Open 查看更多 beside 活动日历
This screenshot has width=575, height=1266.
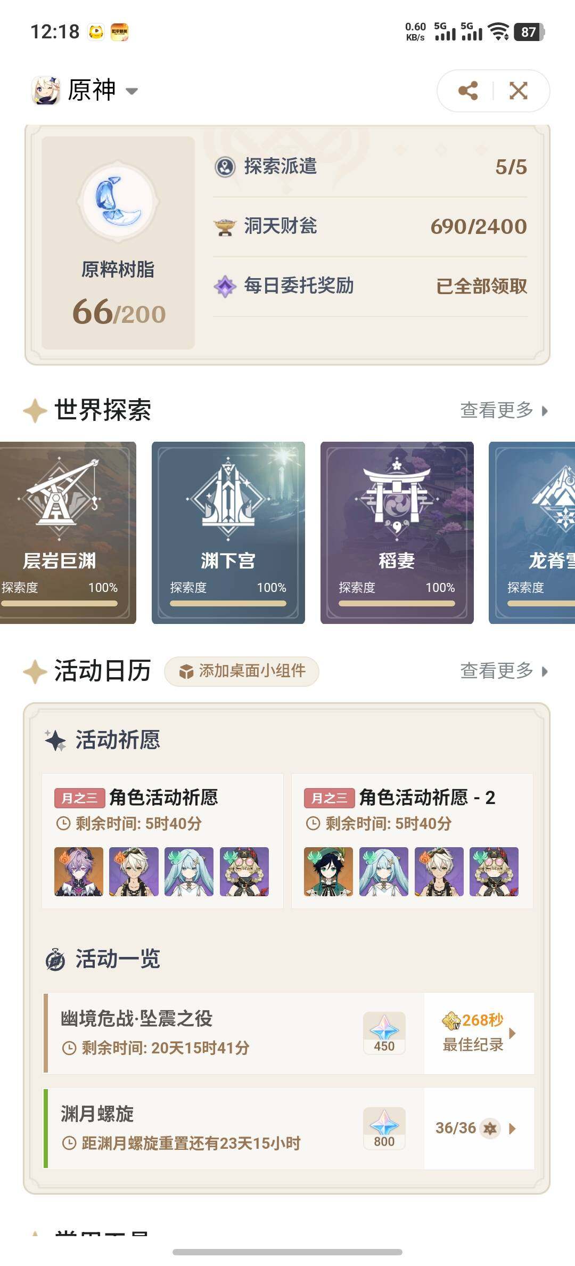point(504,671)
